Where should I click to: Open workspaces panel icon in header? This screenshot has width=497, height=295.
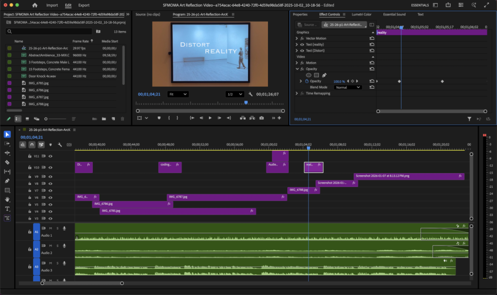tap(435, 5)
